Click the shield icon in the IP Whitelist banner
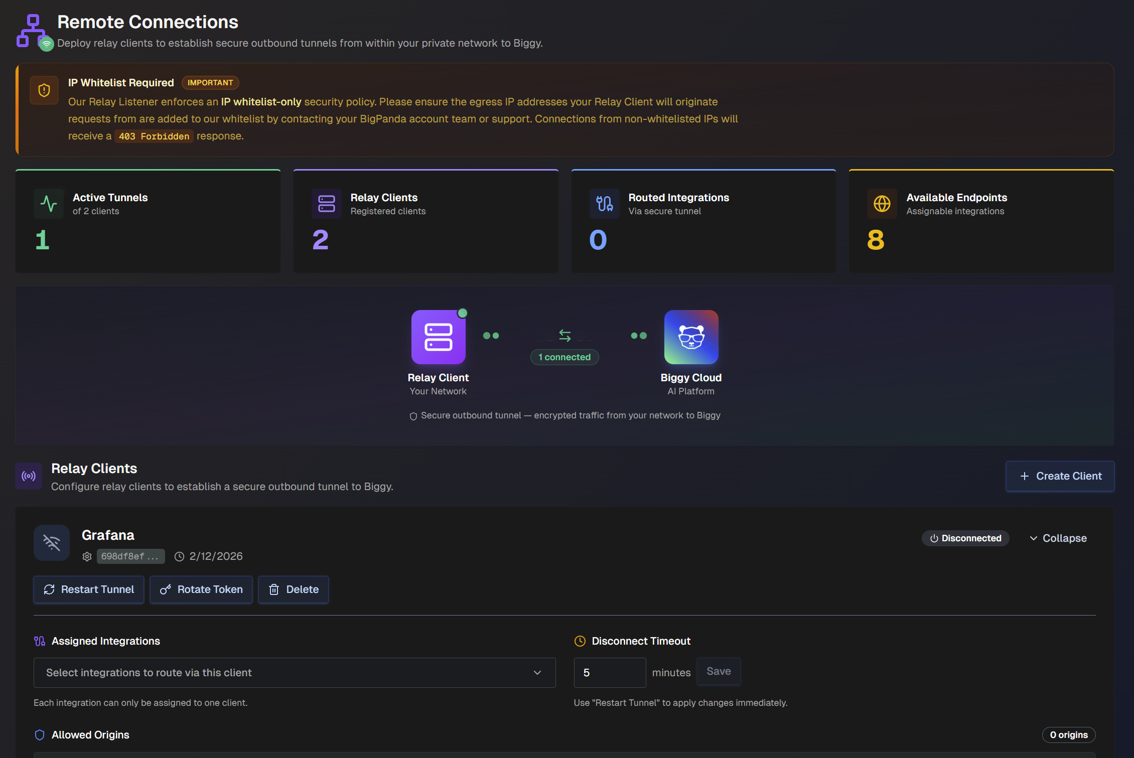 44,90
